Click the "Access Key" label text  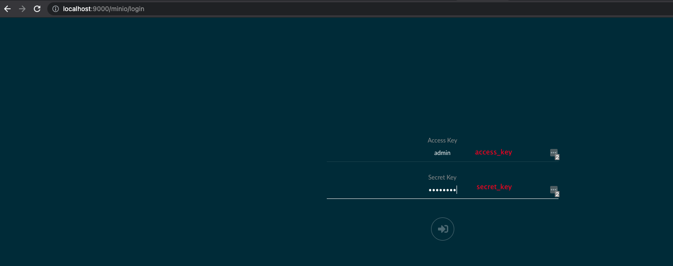[x=442, y=140]
